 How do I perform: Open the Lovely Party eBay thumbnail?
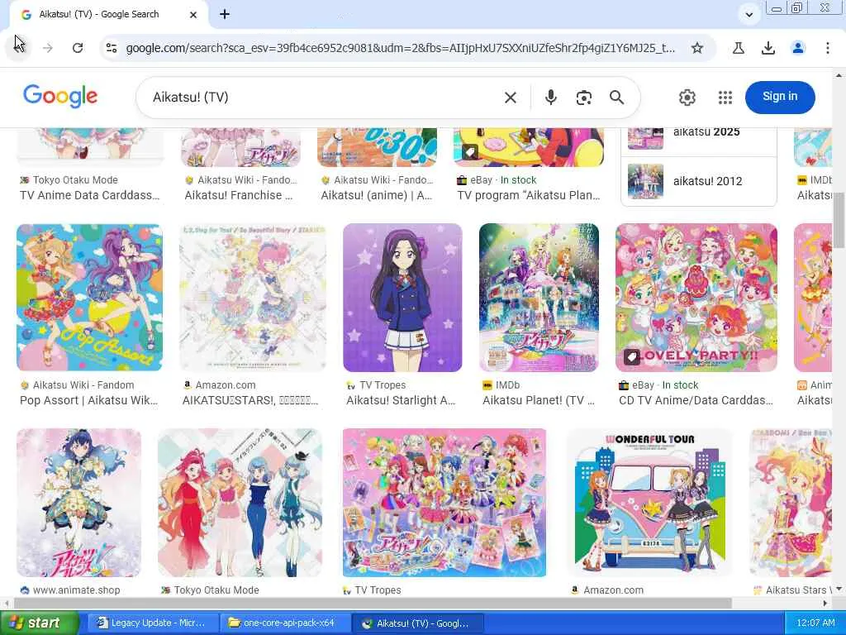696,298
